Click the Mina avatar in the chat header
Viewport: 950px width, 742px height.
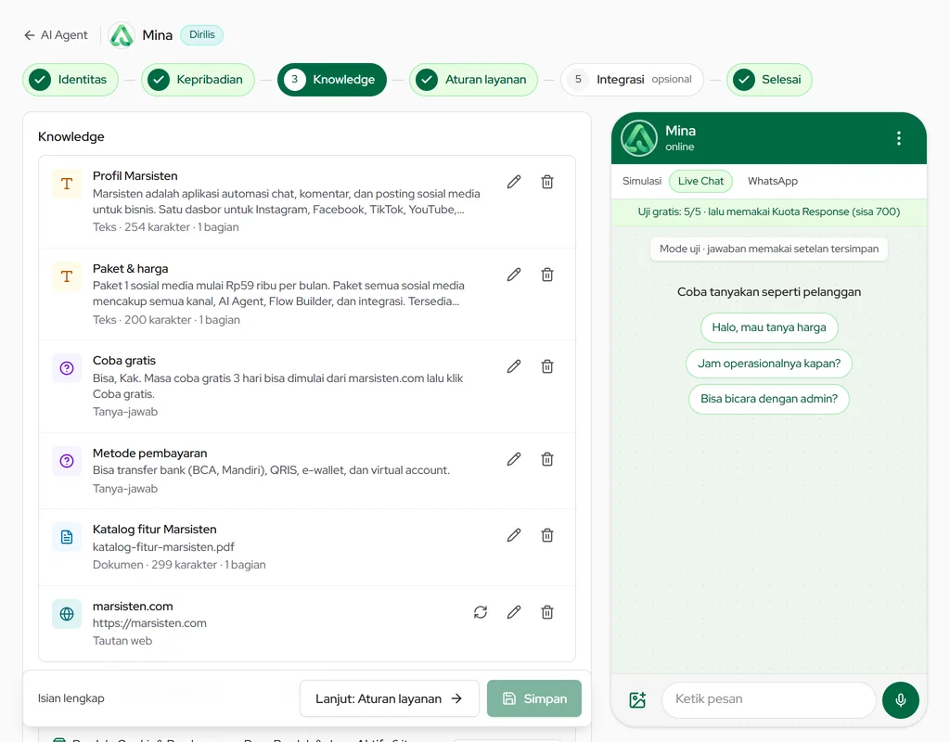coord(639,138)
